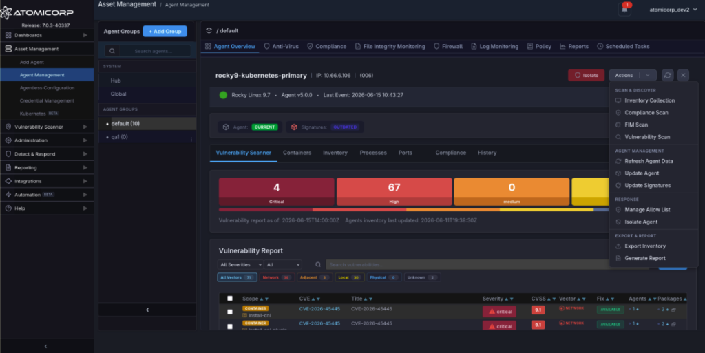Open the File Integrity Monitoring tab

[x=390, y=46]
